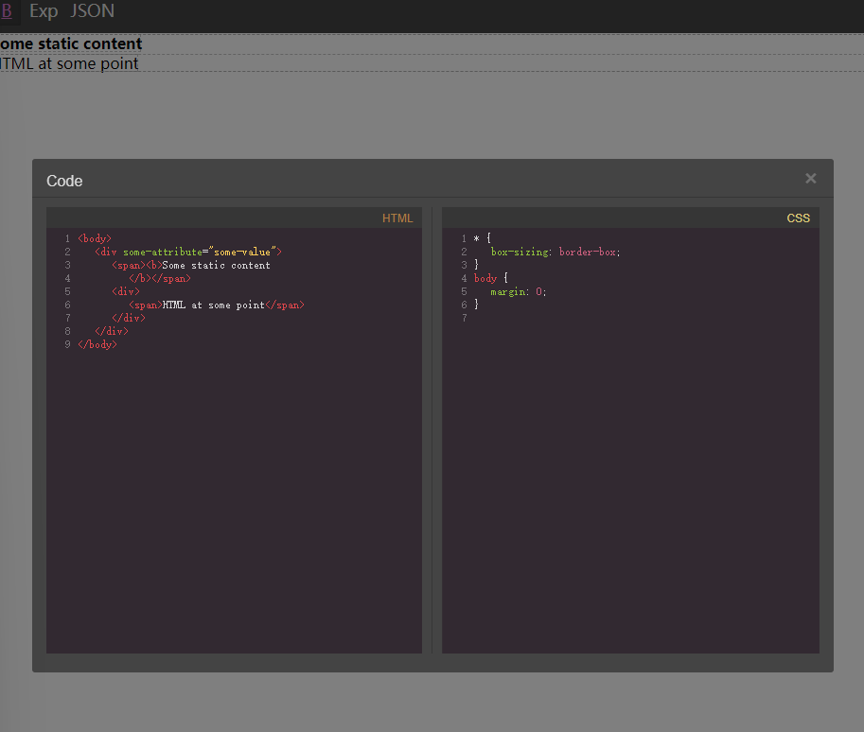The height and width of the screenshot is (732, 864).
Task: Click the 'HTML at some point' span code line
Action: 217,305
